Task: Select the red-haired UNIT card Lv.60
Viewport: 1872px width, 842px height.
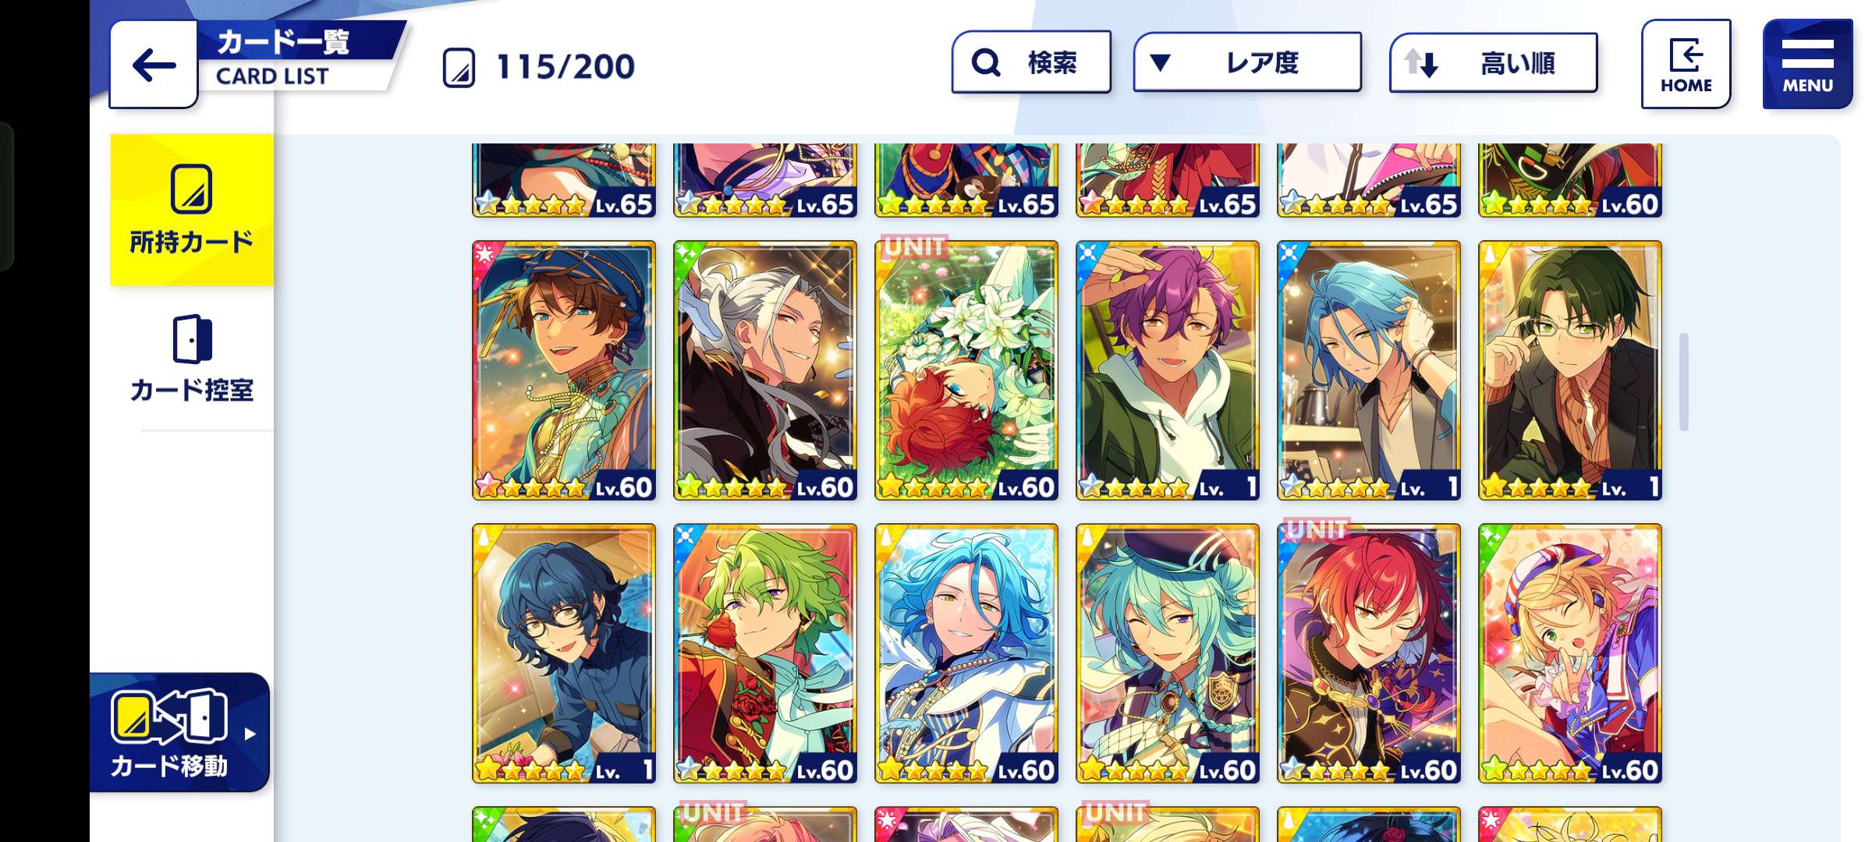Action: [1369, 653]
